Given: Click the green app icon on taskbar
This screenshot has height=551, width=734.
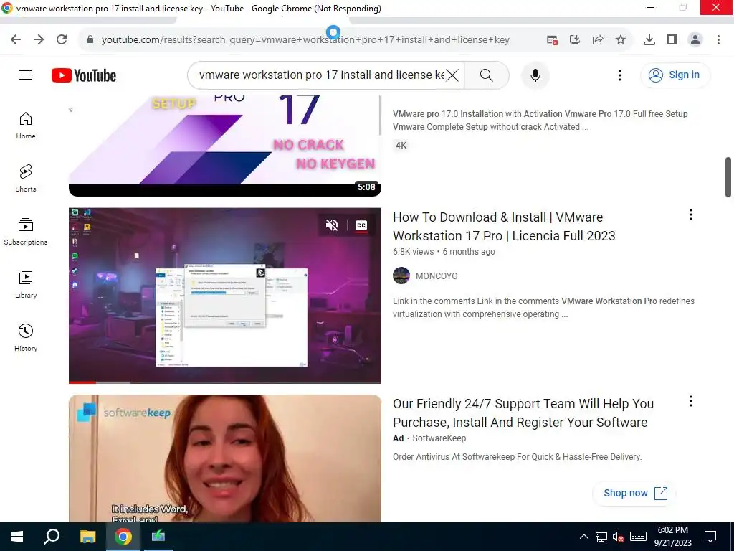Looking at the screenshot, I should click(158, 537).
